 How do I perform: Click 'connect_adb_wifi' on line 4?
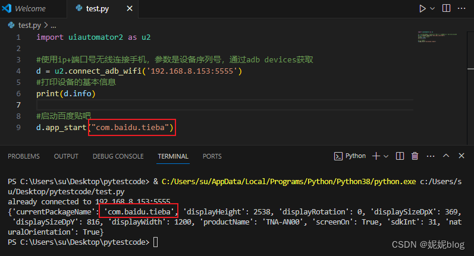click(x=105, y=71)
